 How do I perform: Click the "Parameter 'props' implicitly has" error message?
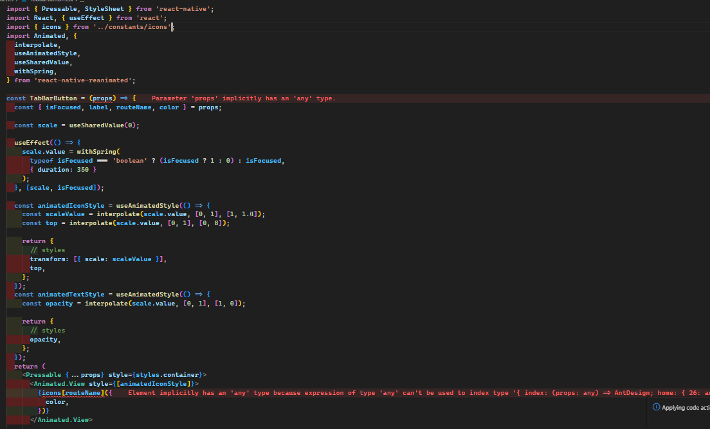coord(244,98)
